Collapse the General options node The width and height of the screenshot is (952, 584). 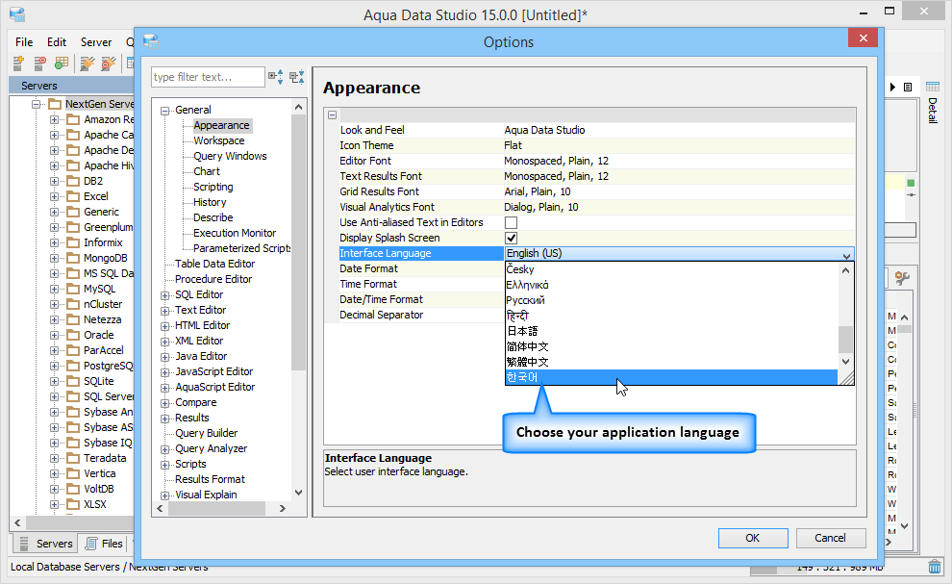pyautogui.click(x=164, y=111)
